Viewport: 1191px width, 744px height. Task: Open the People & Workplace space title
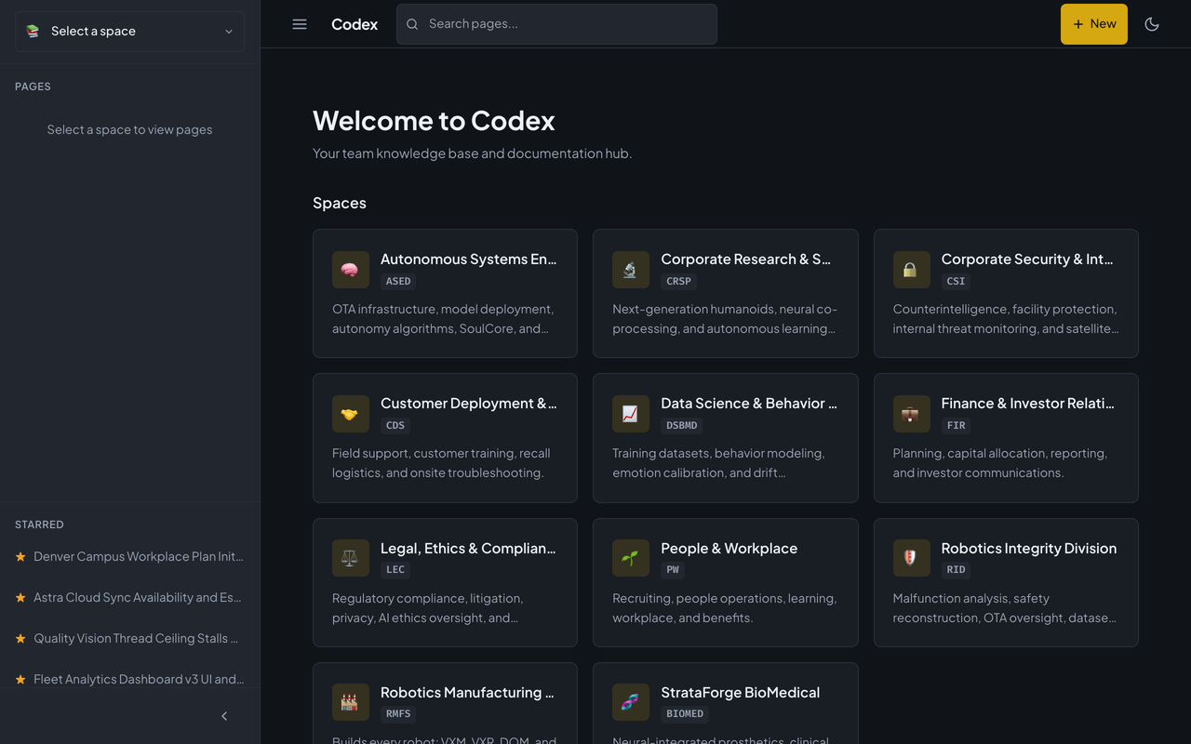pyautogui.click(x=729, y=549)
